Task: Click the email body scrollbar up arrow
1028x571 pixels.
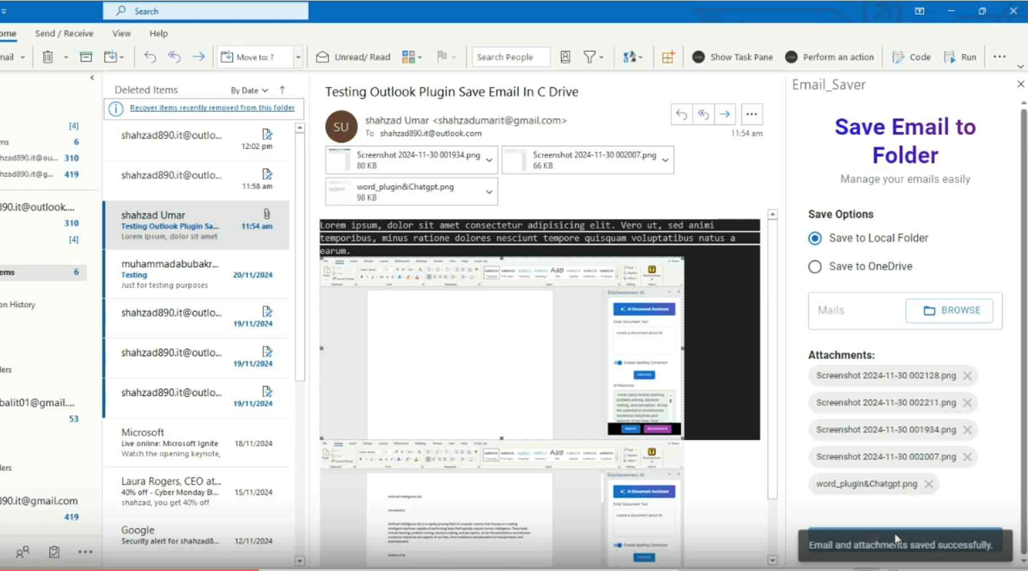Action: click(x=773, y=214)
